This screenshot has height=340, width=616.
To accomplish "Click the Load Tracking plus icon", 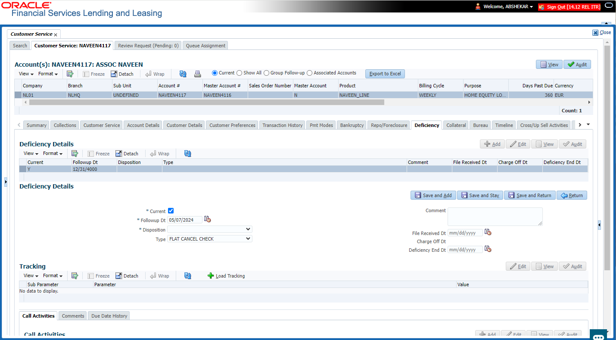I will pos(211,276).
